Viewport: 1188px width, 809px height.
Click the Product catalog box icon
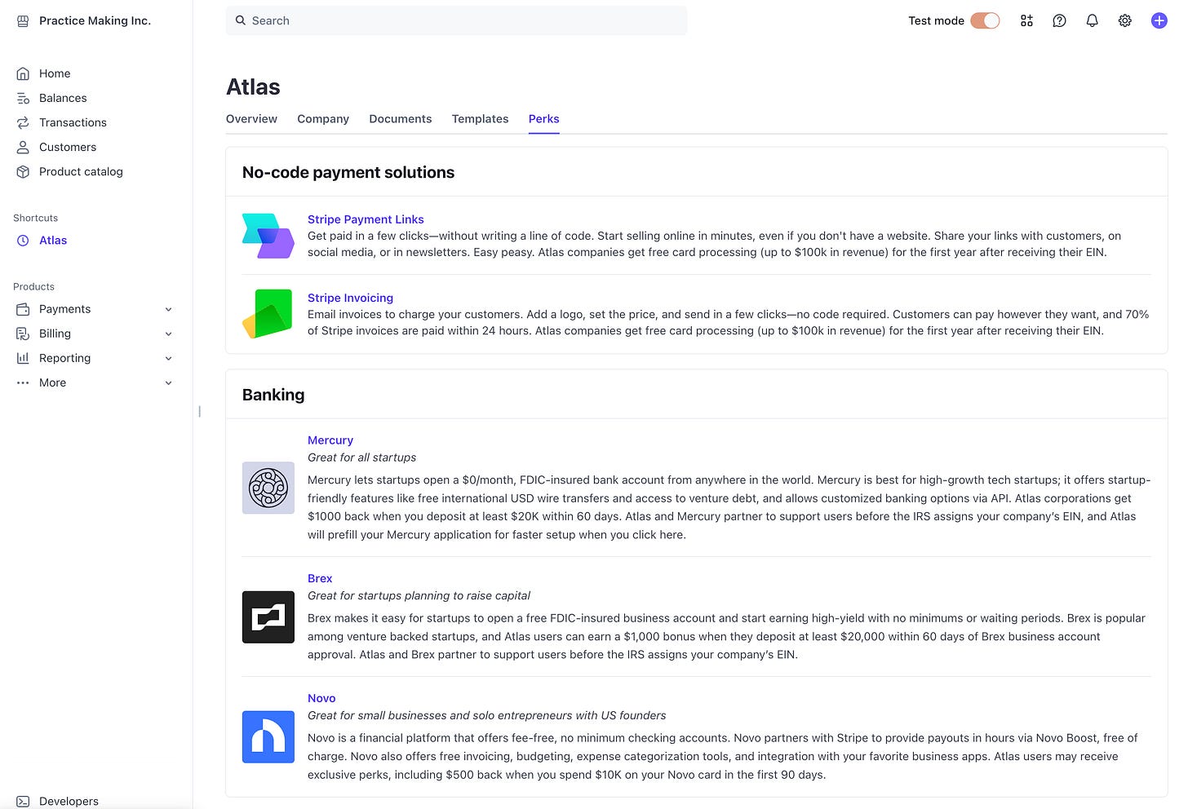coord(23,171)
